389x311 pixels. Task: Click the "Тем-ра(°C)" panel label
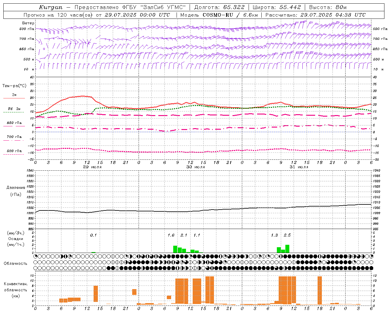[14, 86]
